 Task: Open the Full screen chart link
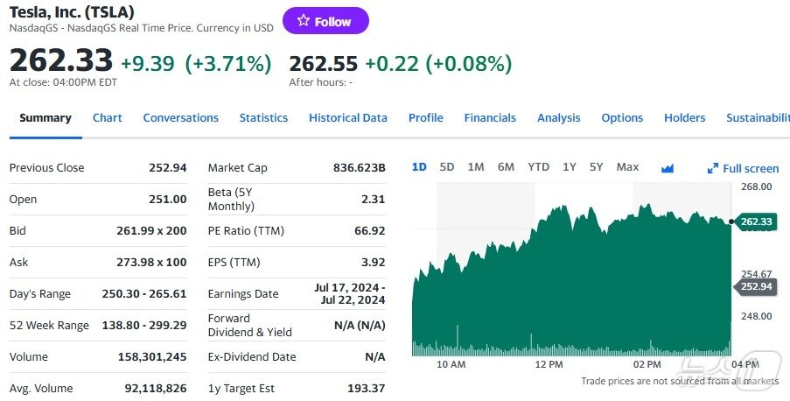[750, 168]
